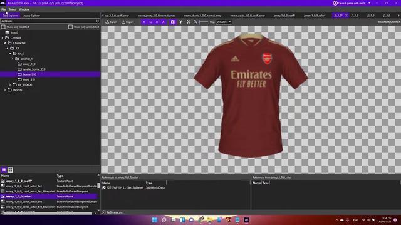The image size is (401, 225).
Task: Collapse the Character folder
Action: pyautogui.click(x=5, y=43)
